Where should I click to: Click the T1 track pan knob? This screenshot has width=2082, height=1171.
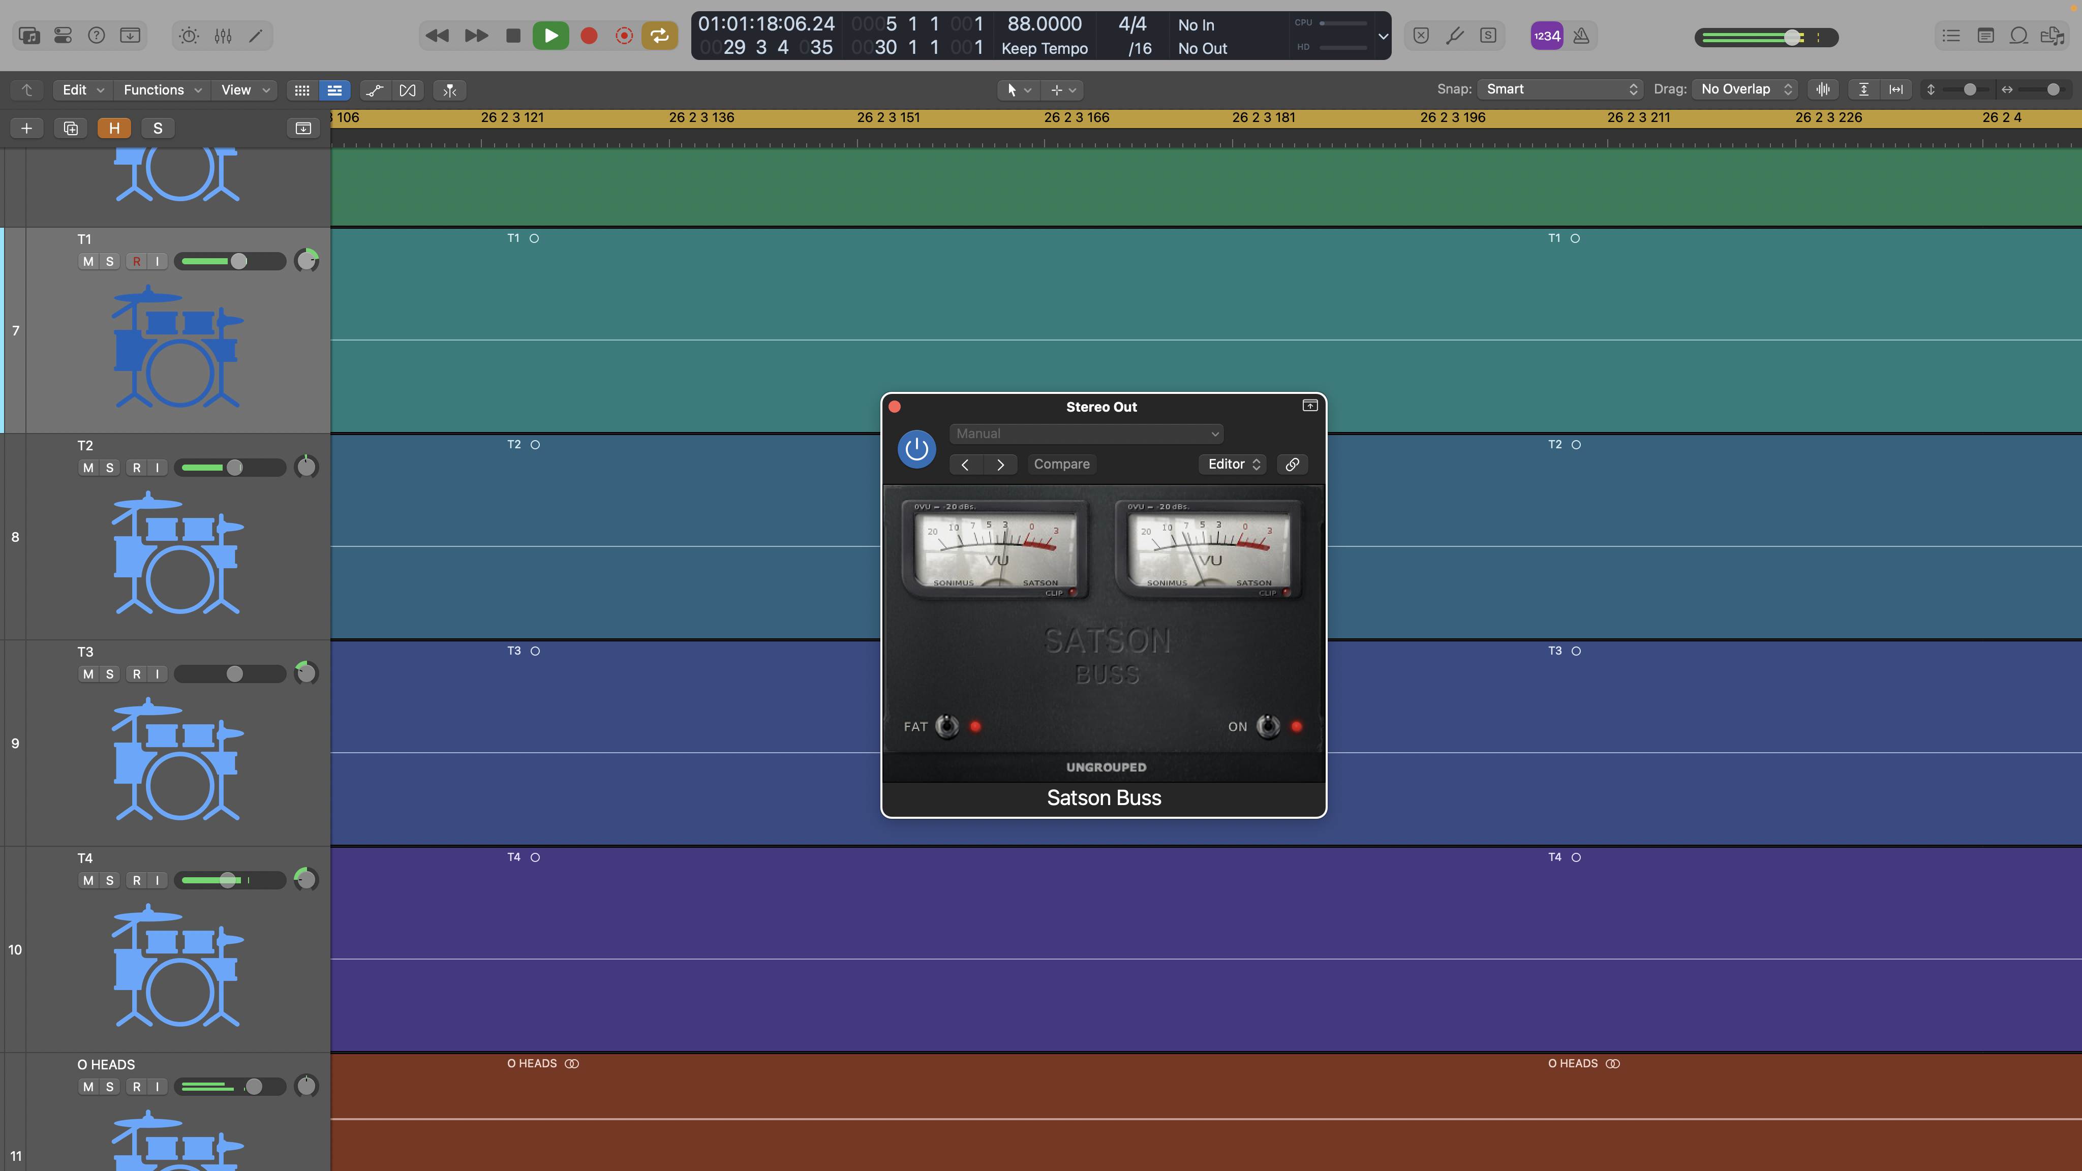tap(307, 261)
